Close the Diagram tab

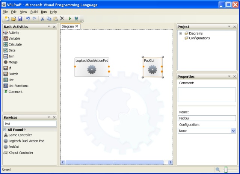pos(77,26)
